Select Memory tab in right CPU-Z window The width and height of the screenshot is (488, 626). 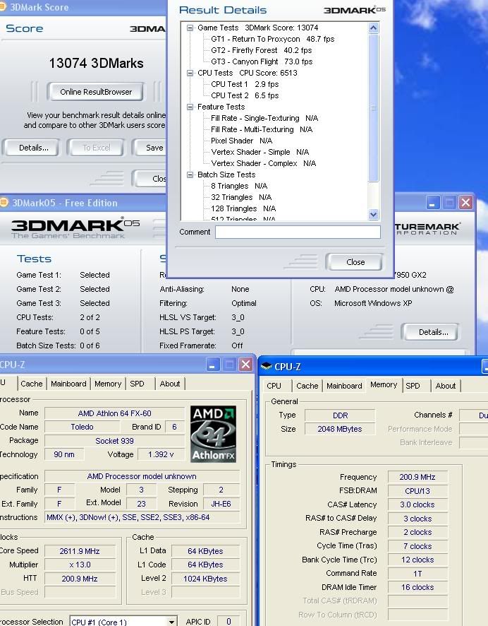click(383, 384)
